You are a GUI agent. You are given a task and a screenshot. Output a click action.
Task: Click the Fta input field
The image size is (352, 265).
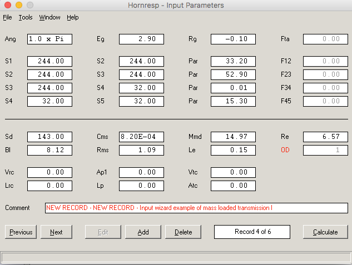325,39
